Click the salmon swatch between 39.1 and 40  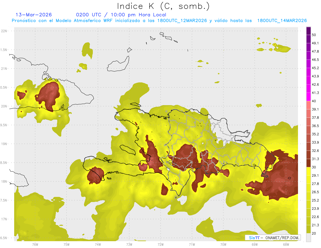coord(308,105)
